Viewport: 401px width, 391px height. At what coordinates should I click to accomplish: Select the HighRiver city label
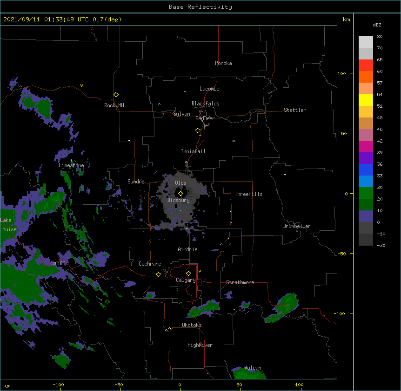[200, 345]
